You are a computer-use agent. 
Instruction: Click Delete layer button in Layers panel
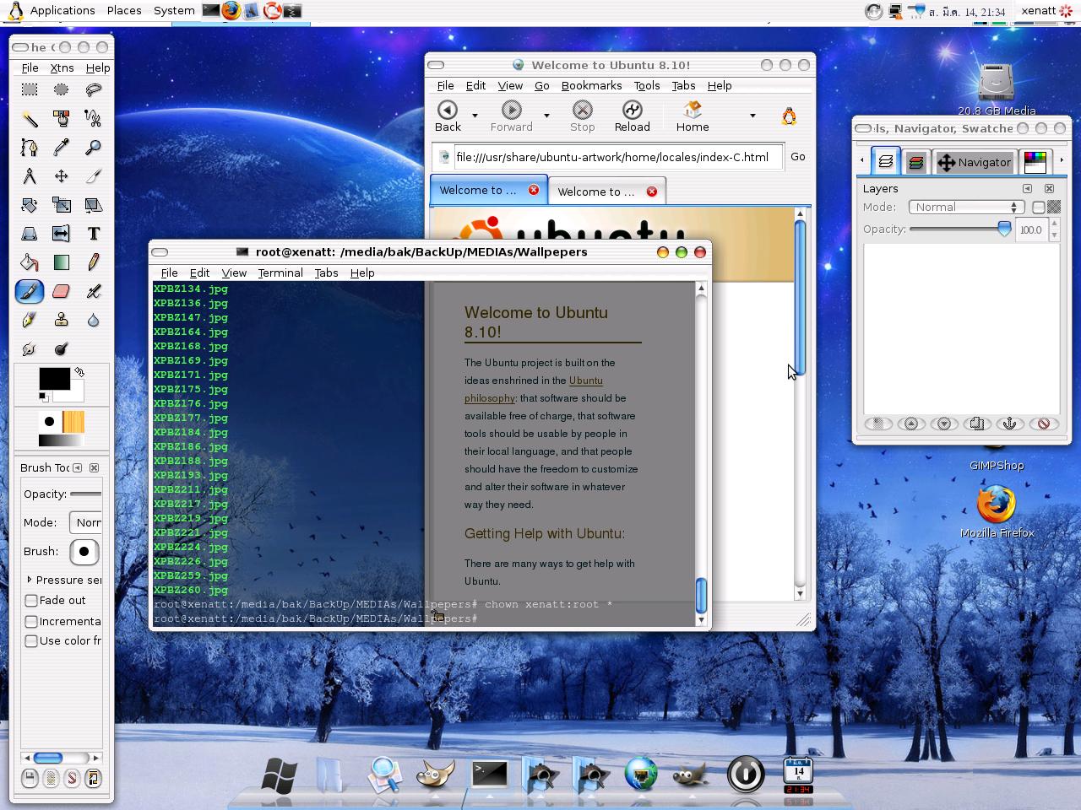click(1043, 424)
